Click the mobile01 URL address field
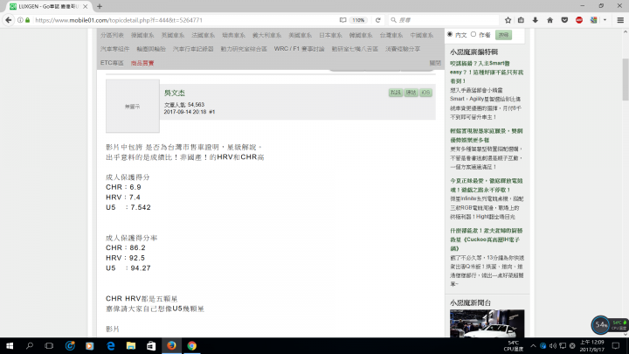Image resolution: width=629 pixels, height=354 pixels. click(x=184, y=20)
